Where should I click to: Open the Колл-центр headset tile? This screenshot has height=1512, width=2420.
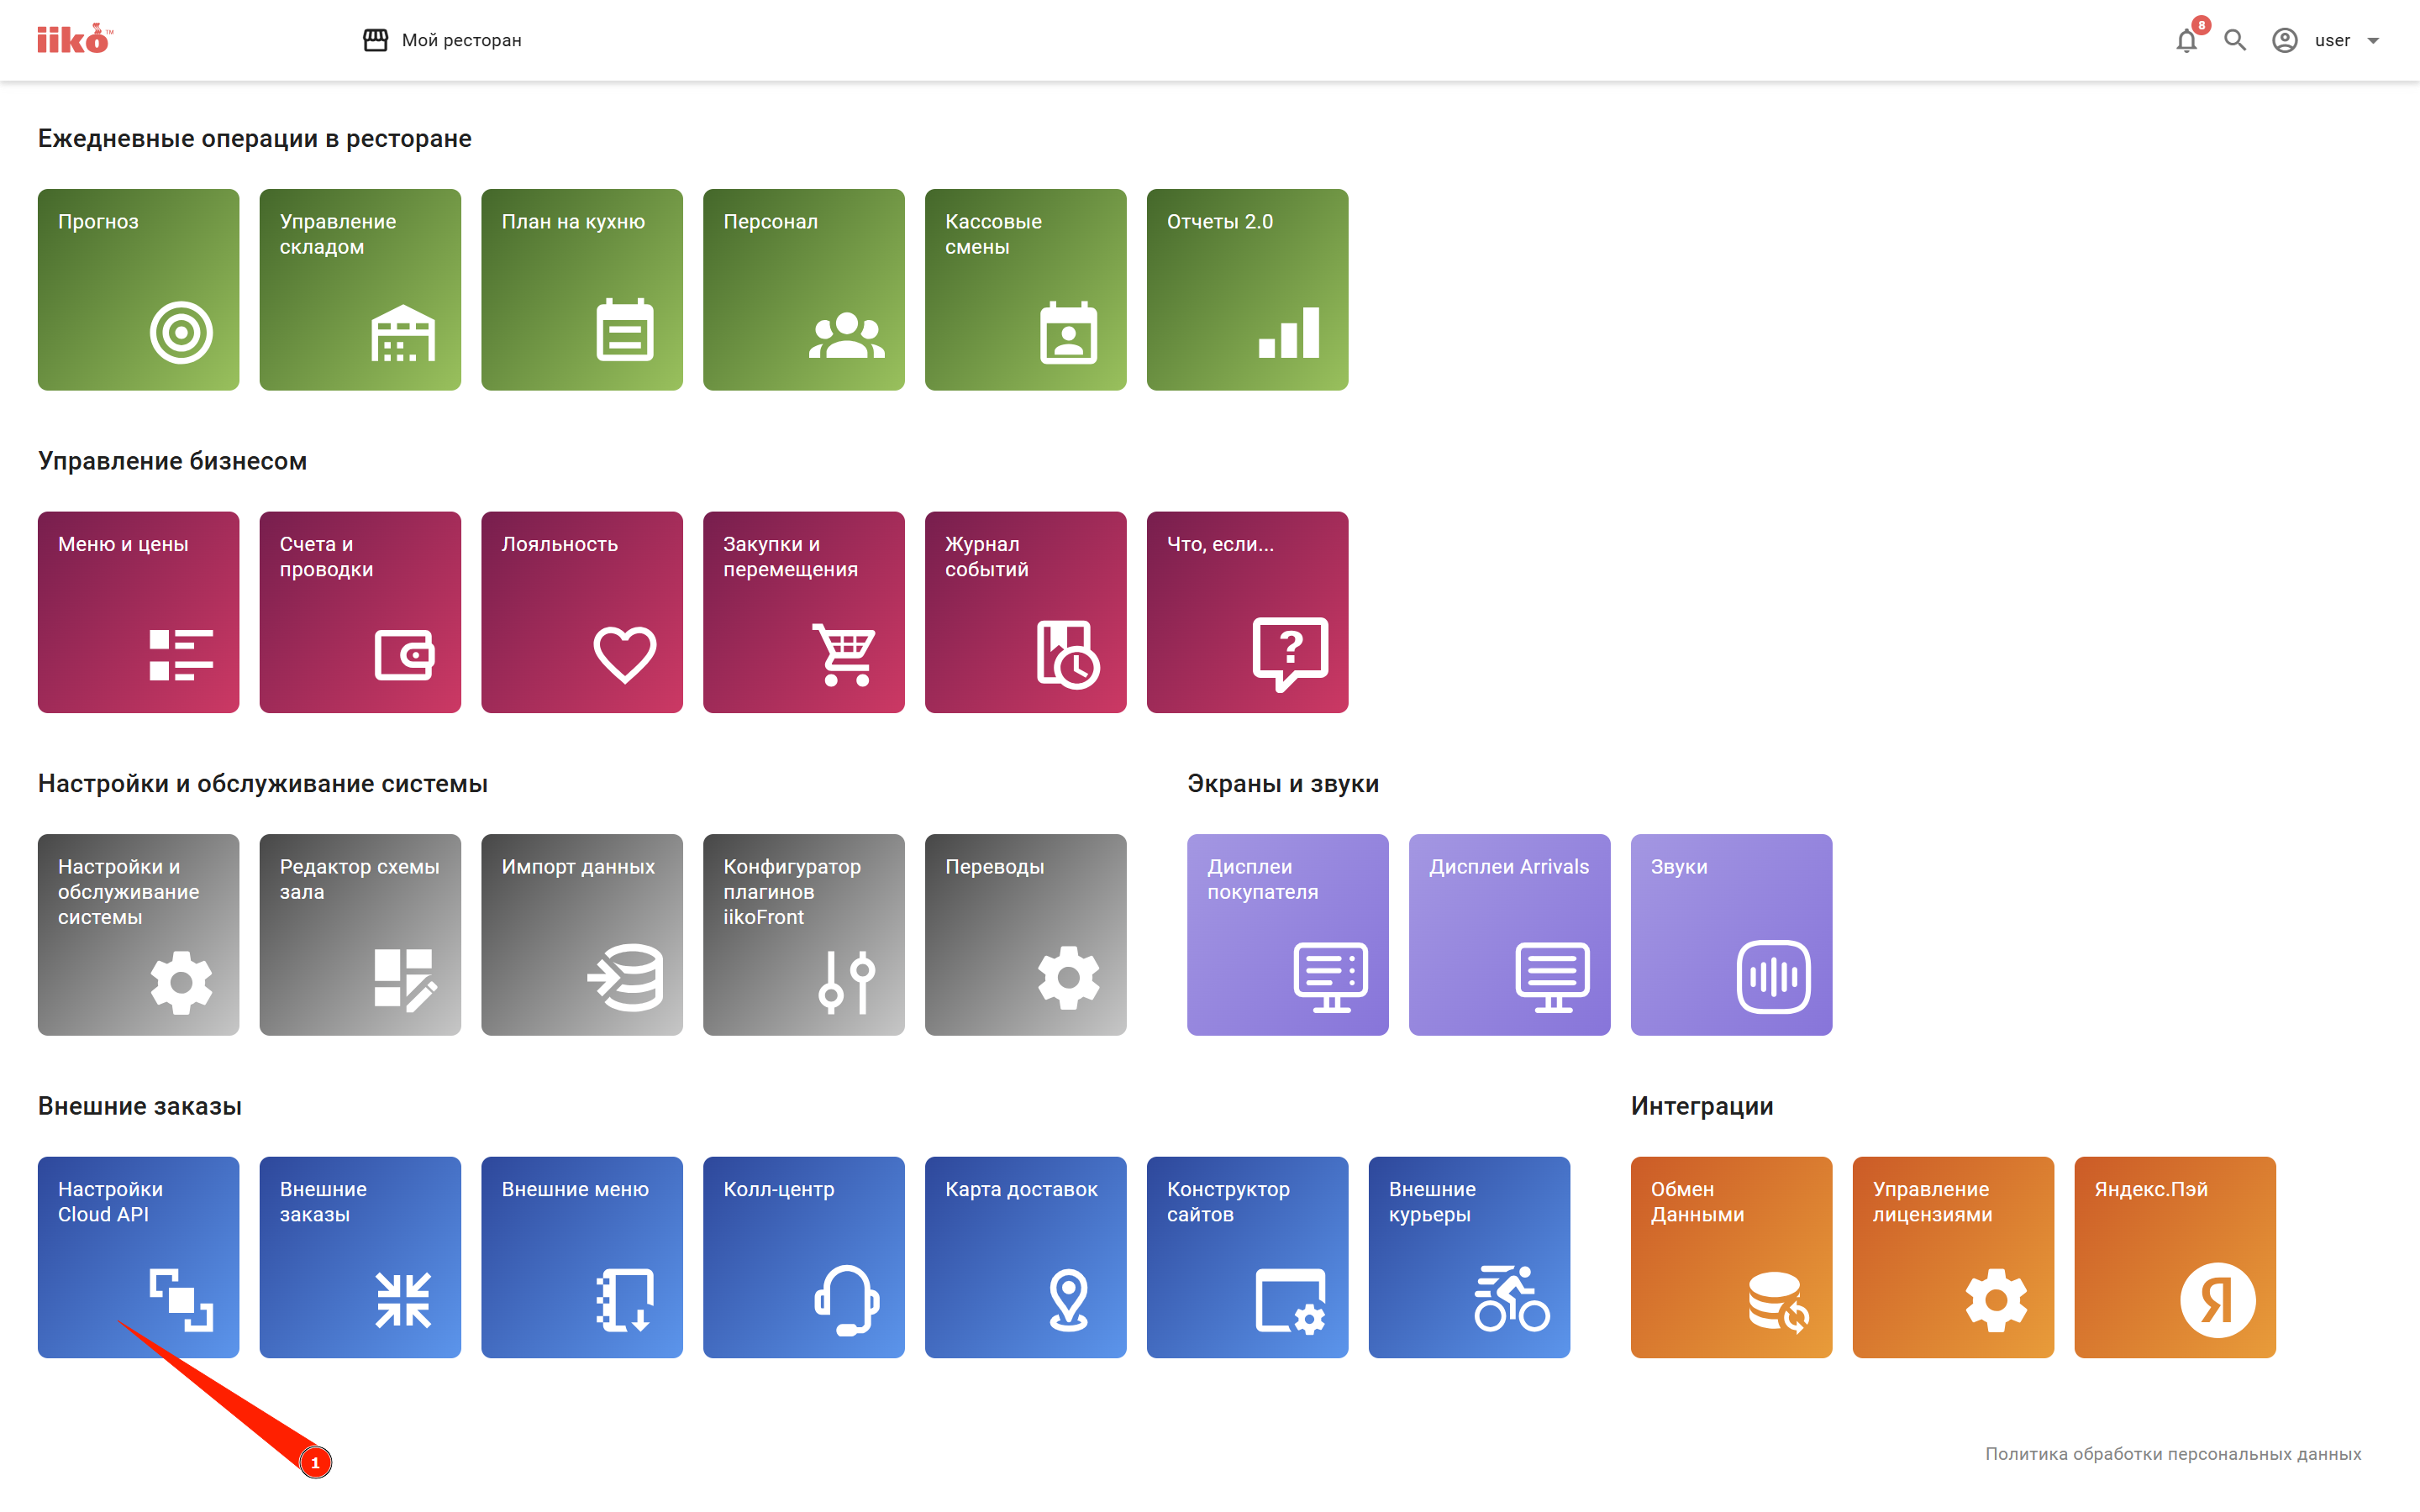click(x=803, y=1257)
